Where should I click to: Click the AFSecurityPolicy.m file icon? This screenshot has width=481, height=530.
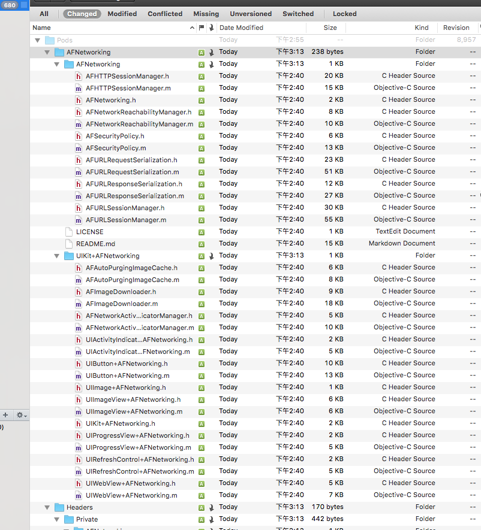(x=79, y=148)
